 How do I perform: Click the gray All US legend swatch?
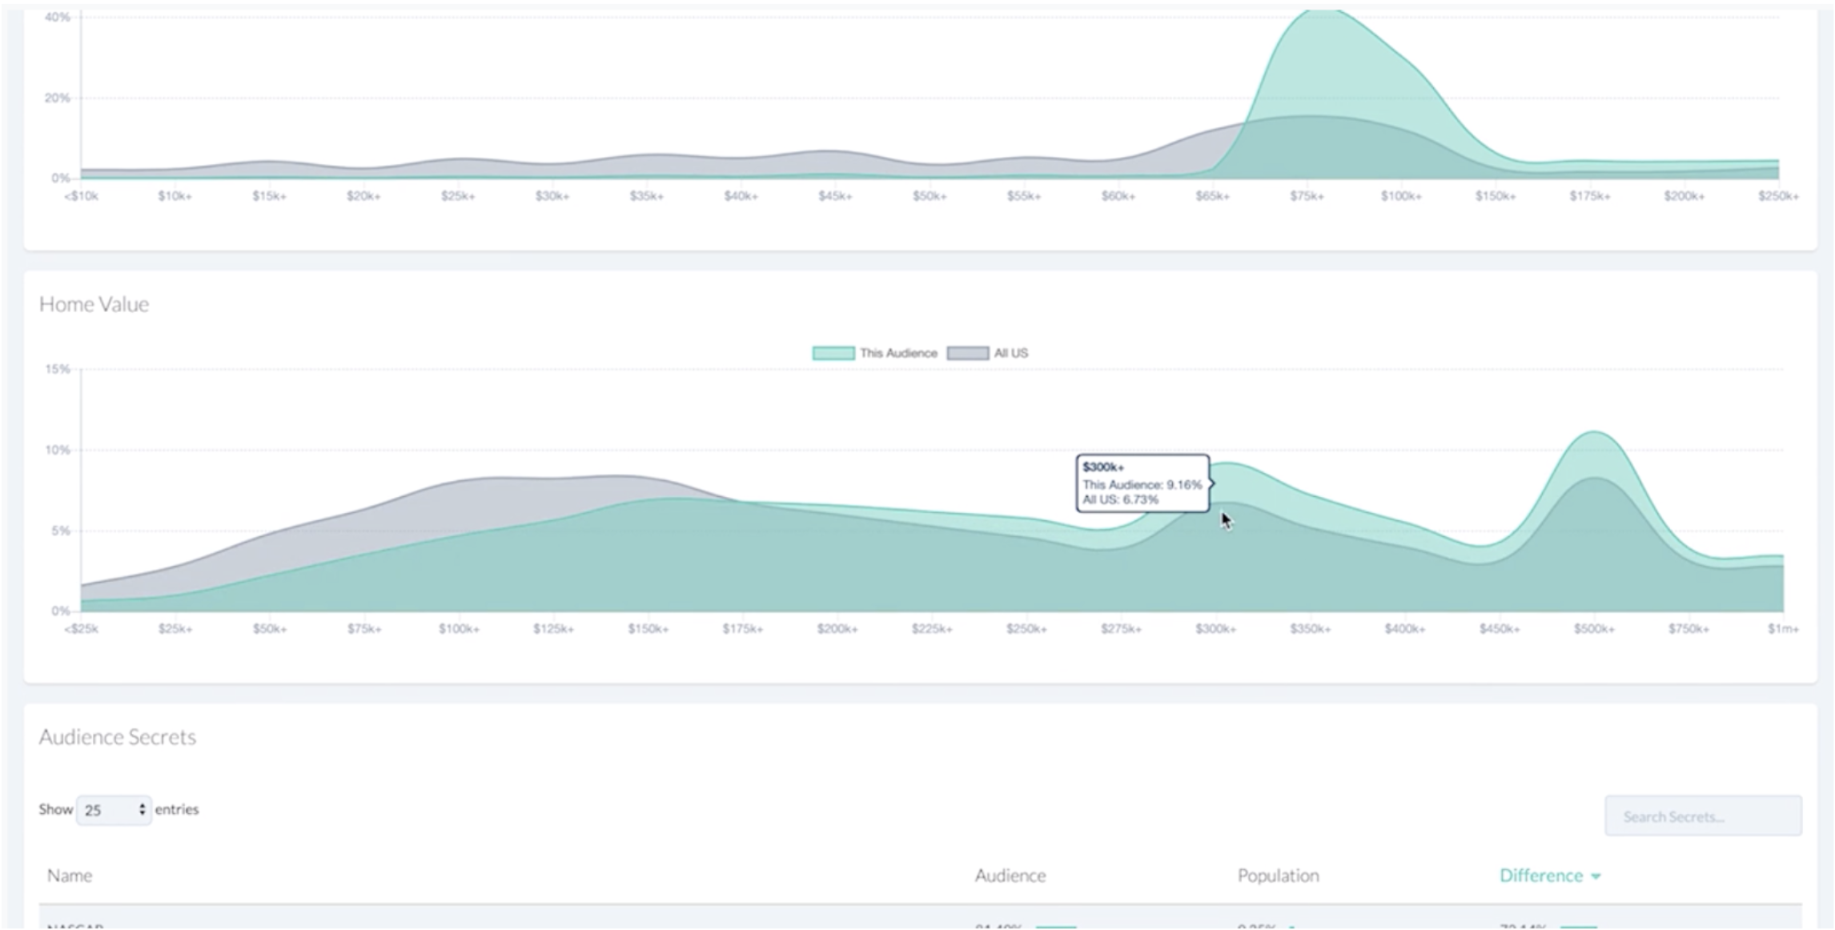(x=967, y=353)
